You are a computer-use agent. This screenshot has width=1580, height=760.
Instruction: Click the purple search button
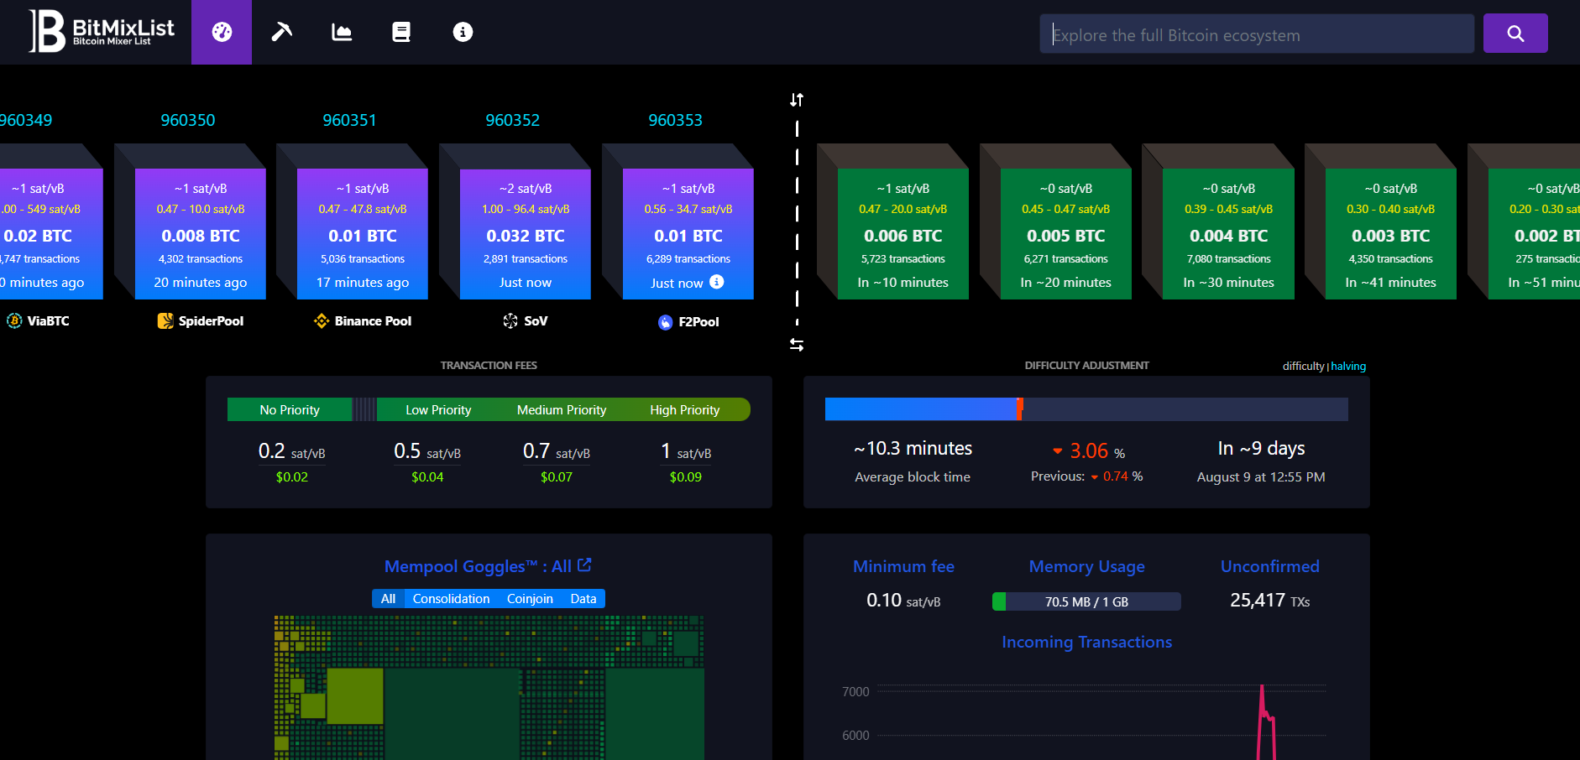click(1515, 34)
